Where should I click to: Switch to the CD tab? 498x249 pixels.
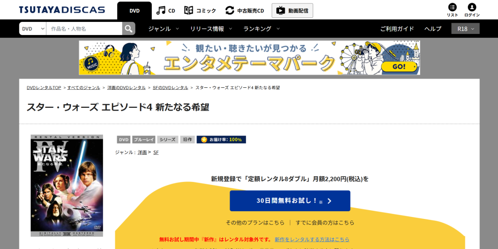[x=166, y=11]
